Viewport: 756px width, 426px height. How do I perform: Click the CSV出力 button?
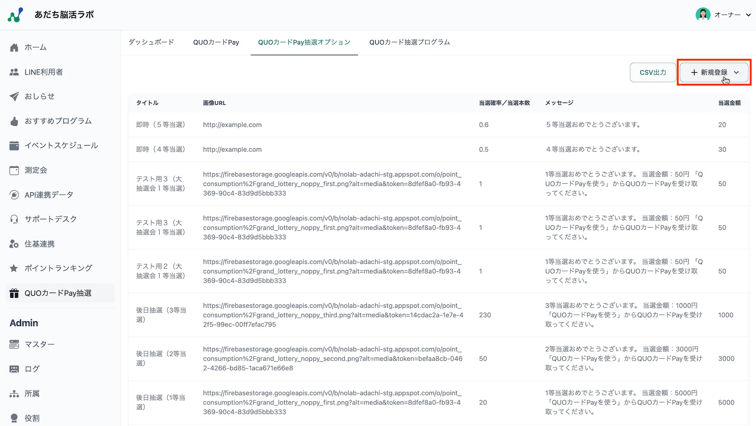coord(653,72)
